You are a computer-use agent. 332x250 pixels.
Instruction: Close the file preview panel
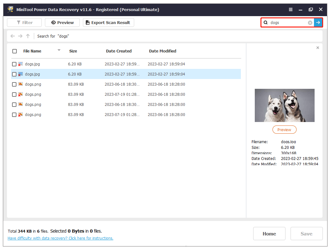(x=318, y=47)
